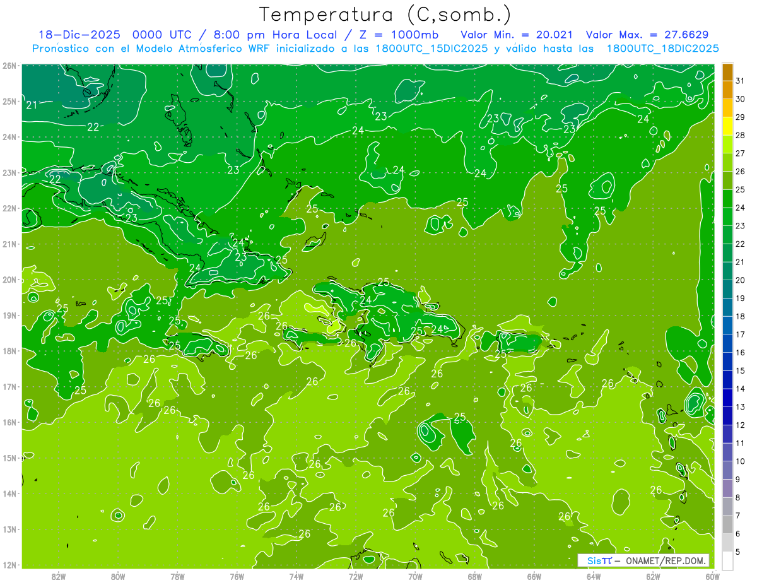This screenshot has width=757, height=585.
Task: Click the 12N latitude axis label
Action: 9,565
